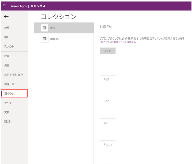Click the name heading above the preview
The height and width of the screenshot is (164, 192).
coord(106,26)
